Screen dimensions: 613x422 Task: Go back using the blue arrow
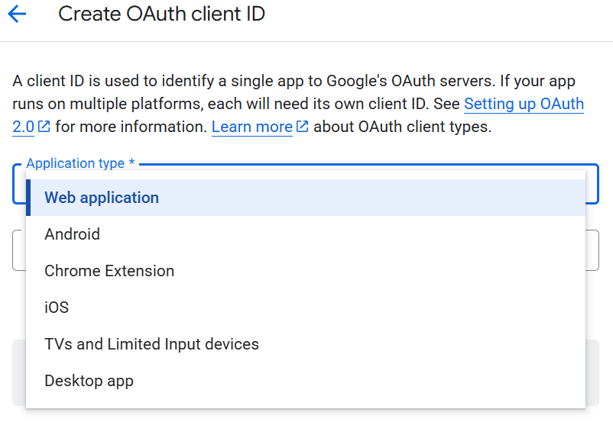[17, 14]
